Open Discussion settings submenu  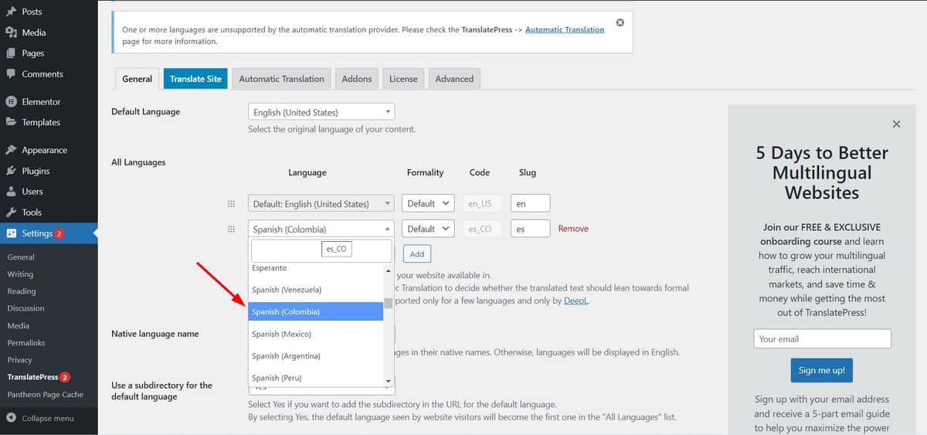[25, 308]
